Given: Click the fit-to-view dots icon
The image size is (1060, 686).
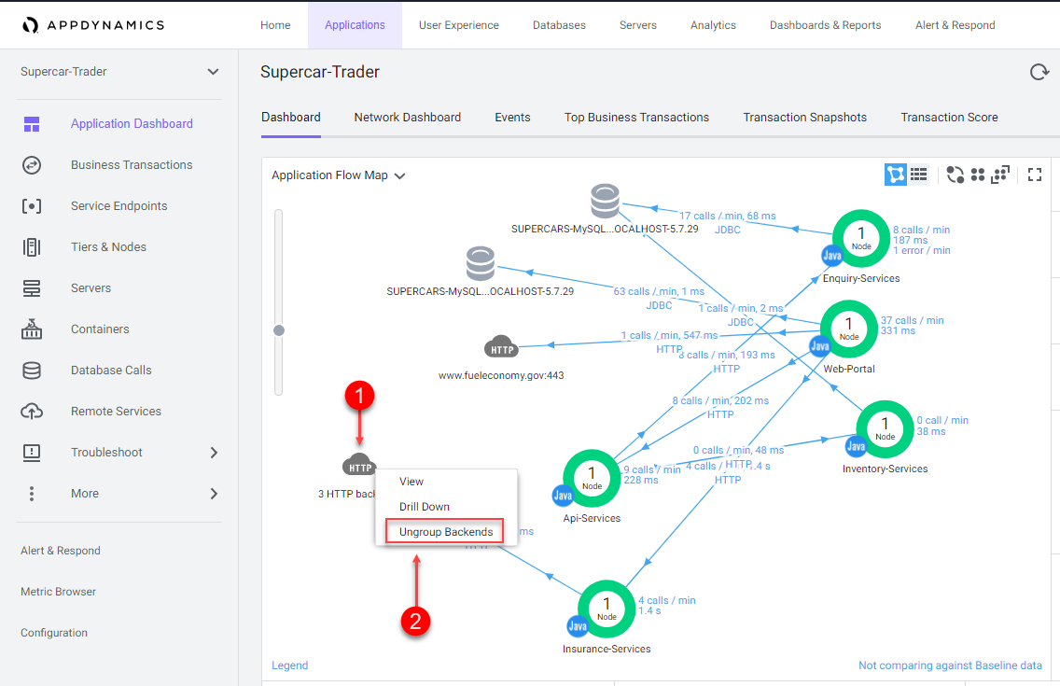Looking at the screenshot, I should (1000, 175).
